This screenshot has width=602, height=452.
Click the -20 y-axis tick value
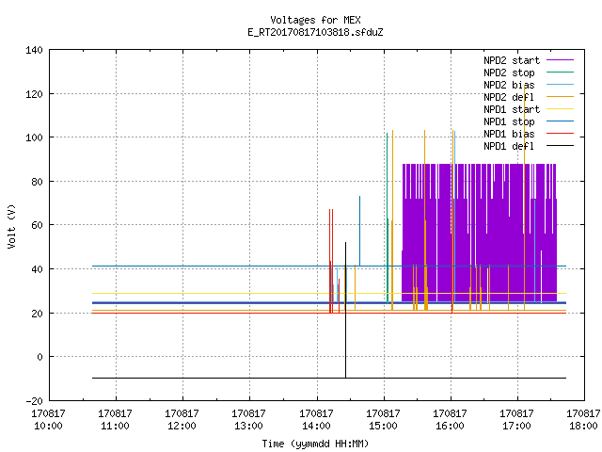(34, 401)
